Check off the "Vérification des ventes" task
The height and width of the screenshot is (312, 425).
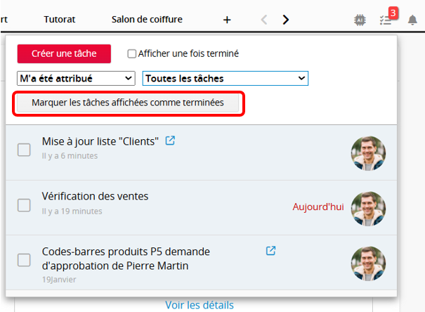tap(24, 204)
